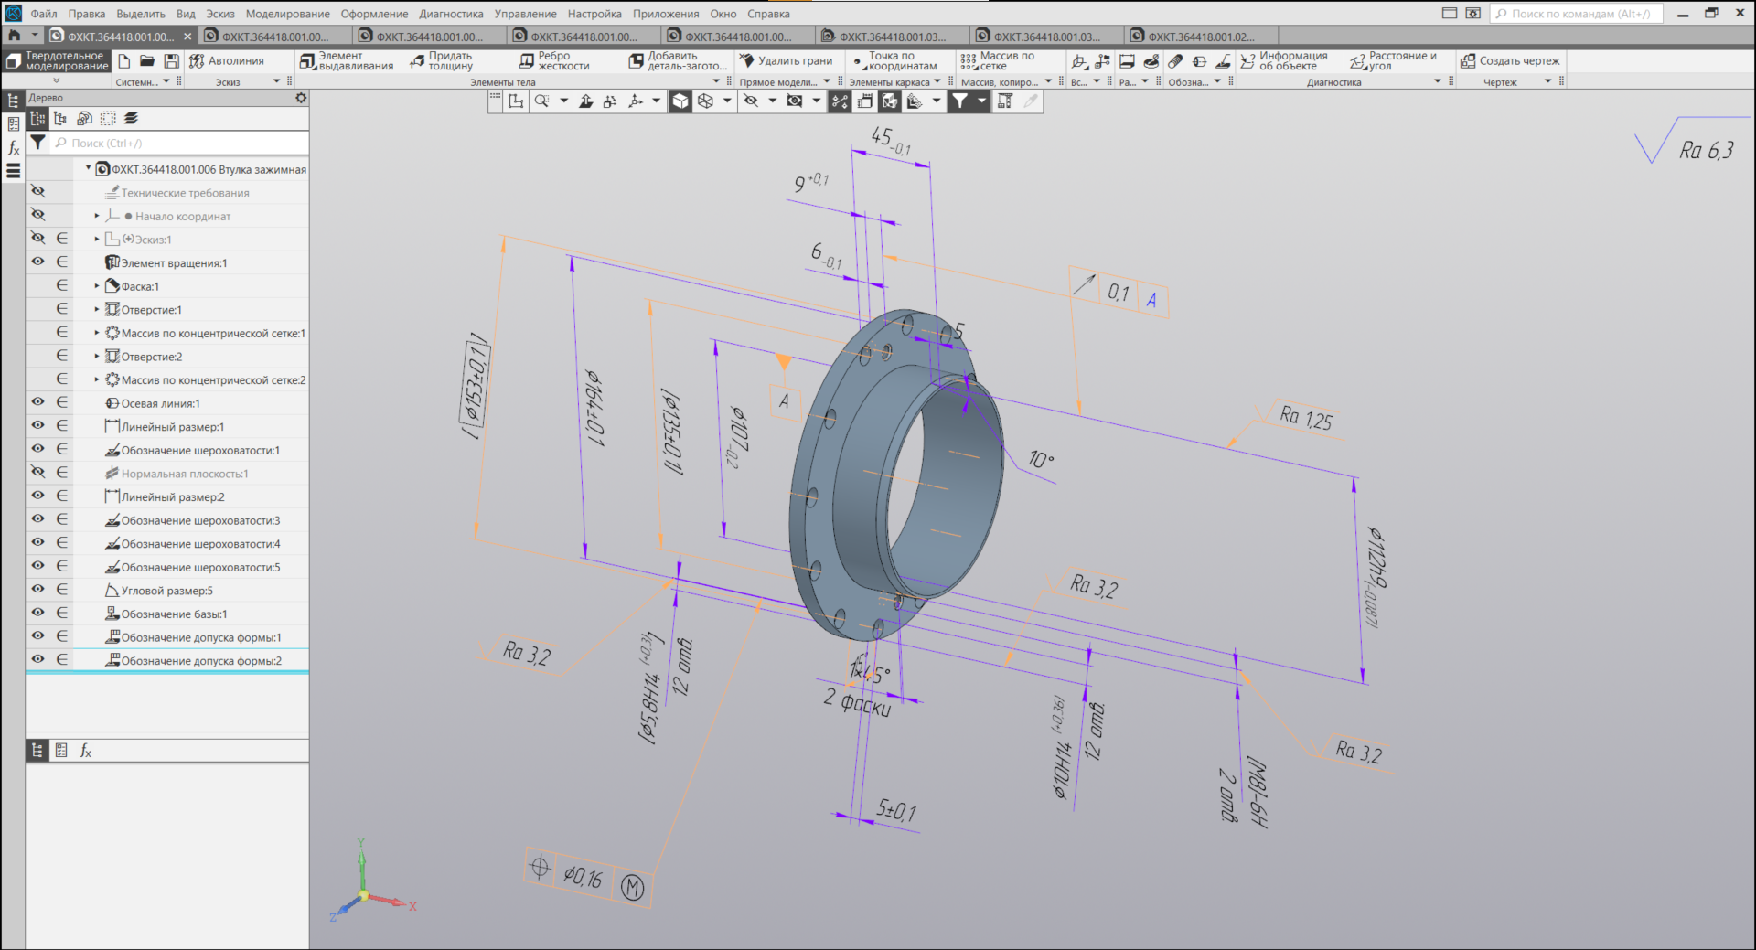The image size is (1756, 950).
Task: Open the Элементы тела panel dropdown
Action: coord(716,82)
